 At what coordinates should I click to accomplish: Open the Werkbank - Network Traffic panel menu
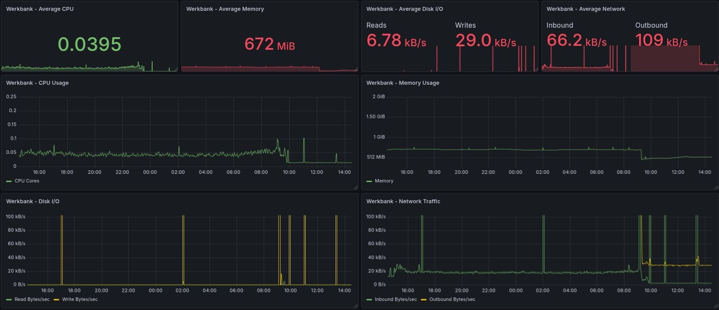click(x=403, y=201)
